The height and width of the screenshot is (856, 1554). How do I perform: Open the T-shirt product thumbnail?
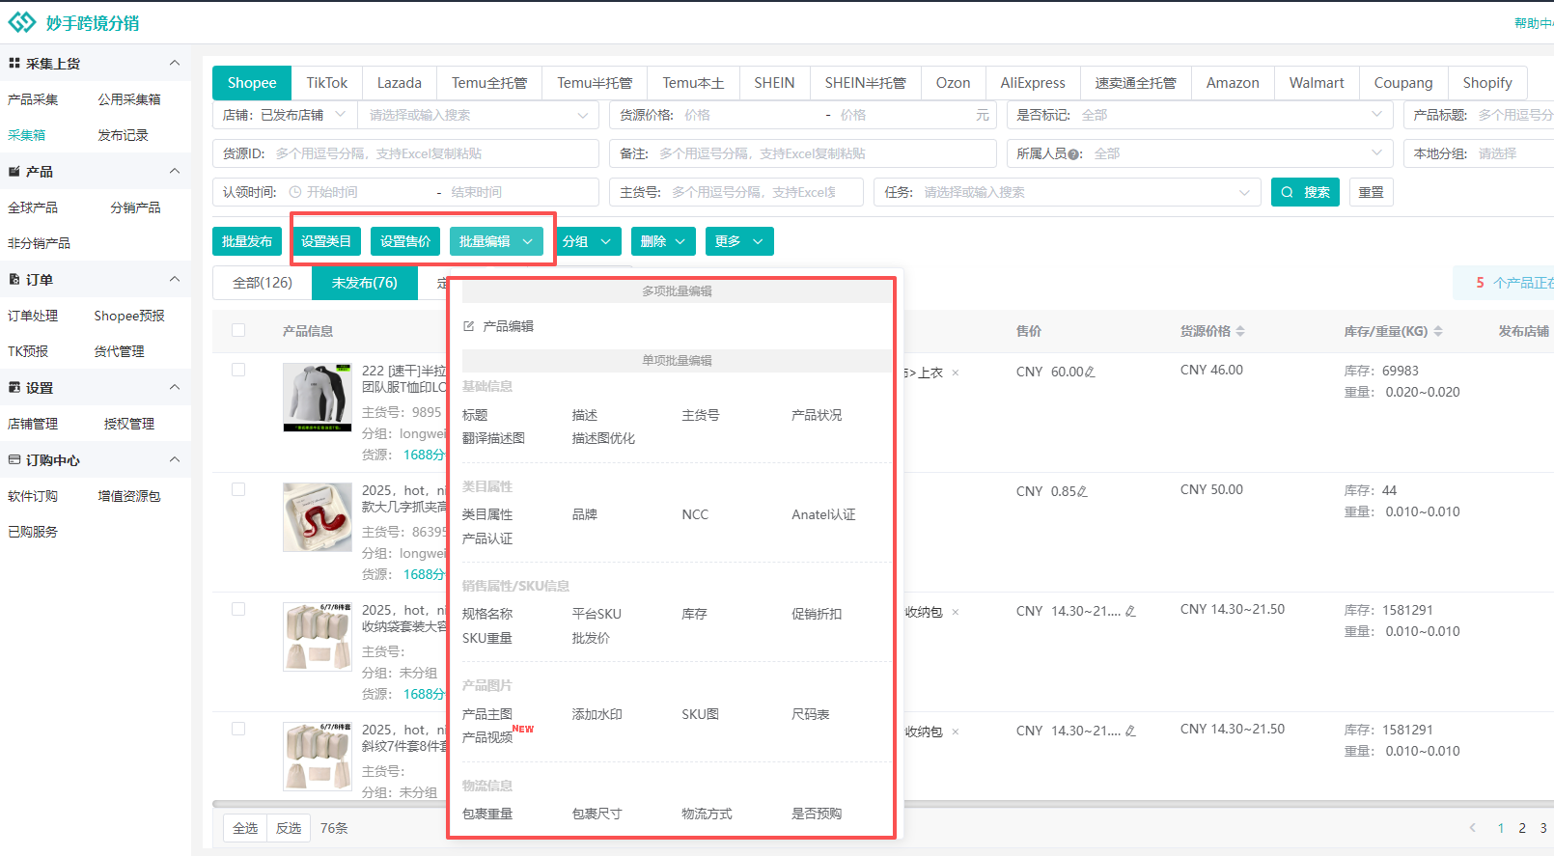coord(318,398)
